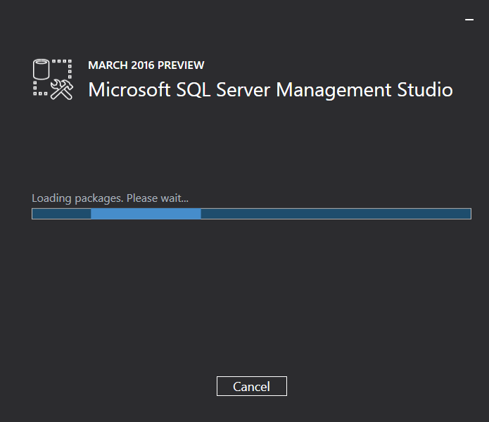Click the word "Server" in the title
The width and height of the screenshot is (489, 422).
[243, 90]
